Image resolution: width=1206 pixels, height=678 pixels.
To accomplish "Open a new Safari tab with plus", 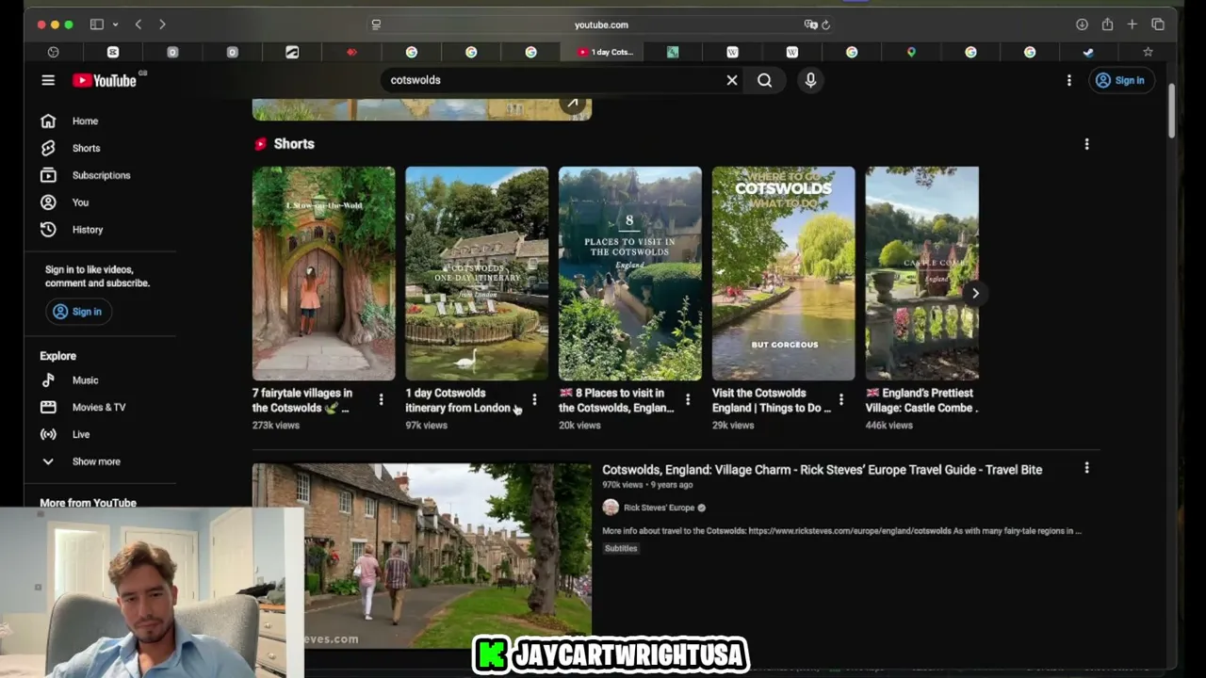I will tap(1133, 24).
